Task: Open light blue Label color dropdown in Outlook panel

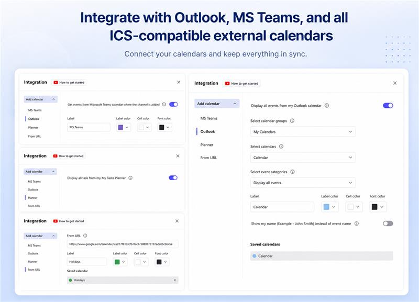Action: tap(330, 207)
